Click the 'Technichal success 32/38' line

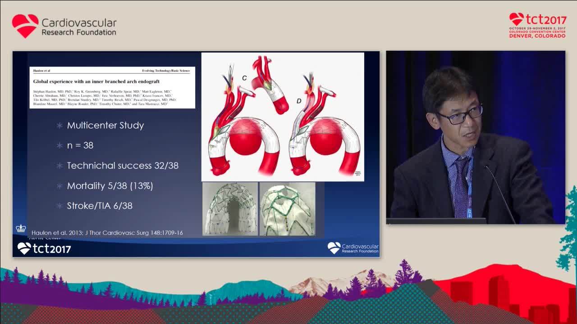[x=123, y=165]
